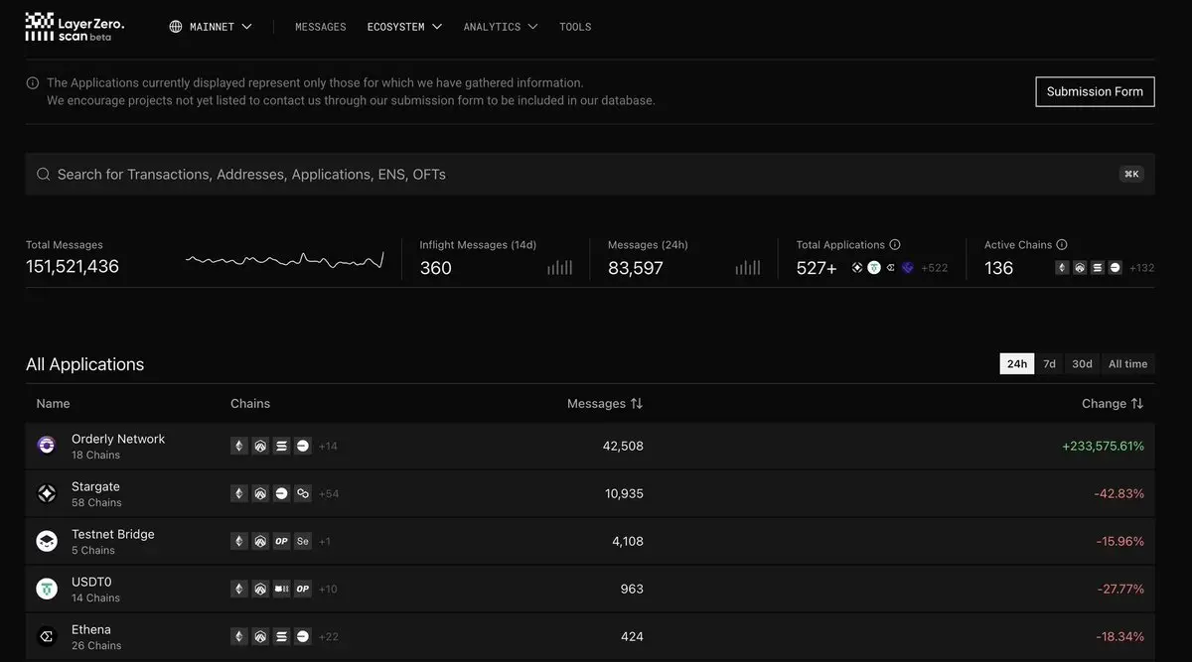The height and width of the screenshot is (662, 1192).
Task: Click the Chains column header
Action: pyautogui.click(x=250, y=404)
